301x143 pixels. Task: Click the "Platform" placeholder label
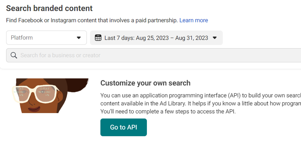(x=22, y=38)
